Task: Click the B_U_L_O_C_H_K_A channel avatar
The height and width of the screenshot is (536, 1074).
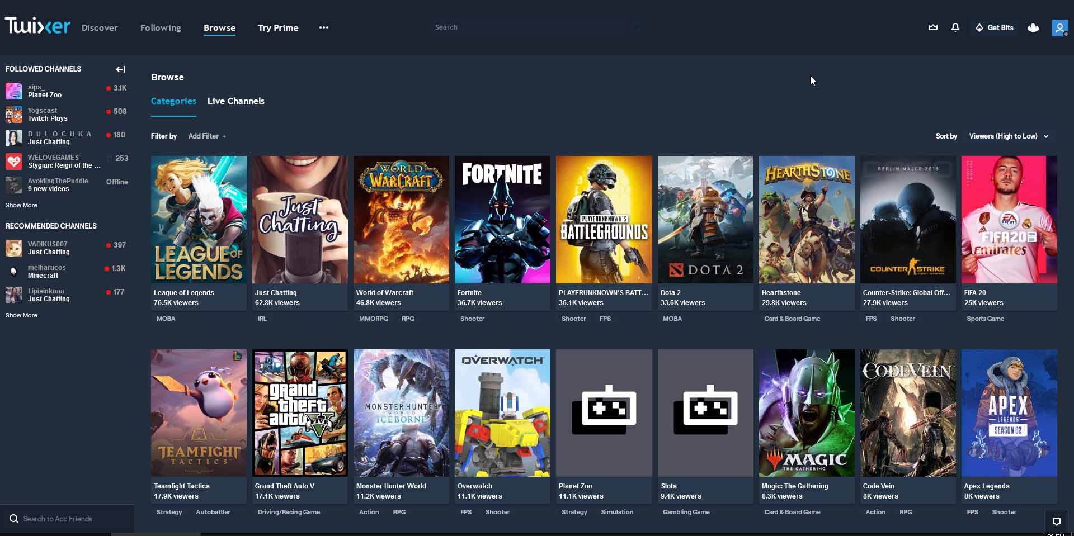Action: coord(14,138)
